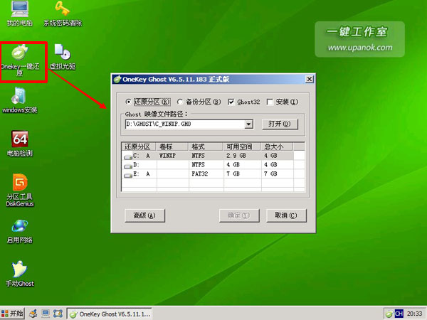The image size is (427, 320).
Task: Select the 备份分区 radio button
Action: pyautogui.click(x=181, y=101)
